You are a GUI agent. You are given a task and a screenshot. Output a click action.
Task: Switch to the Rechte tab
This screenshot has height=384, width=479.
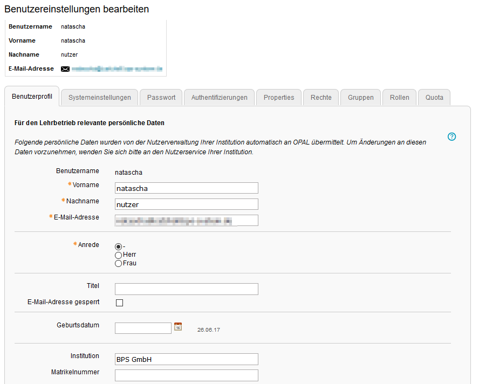click(320, 97)
